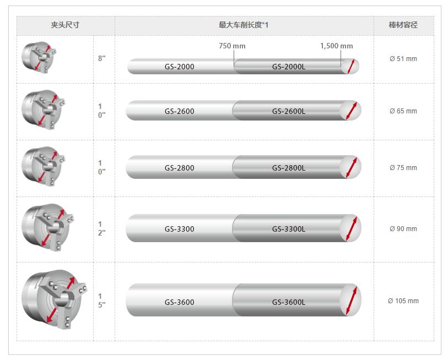Select the GS-3300L bar segment
The height and width of the screenshot is (361, 448).
coord(296,228)
